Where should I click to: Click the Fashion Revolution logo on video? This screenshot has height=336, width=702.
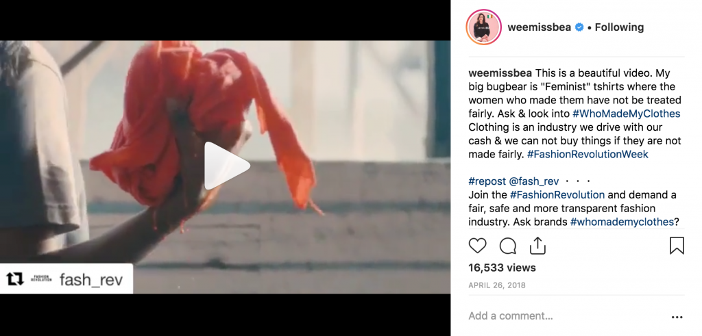click(41, 279)
